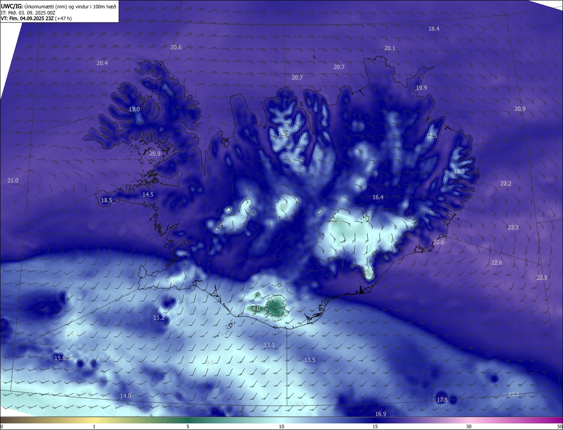Click the 22.8 value label

(x=497, y=262)
